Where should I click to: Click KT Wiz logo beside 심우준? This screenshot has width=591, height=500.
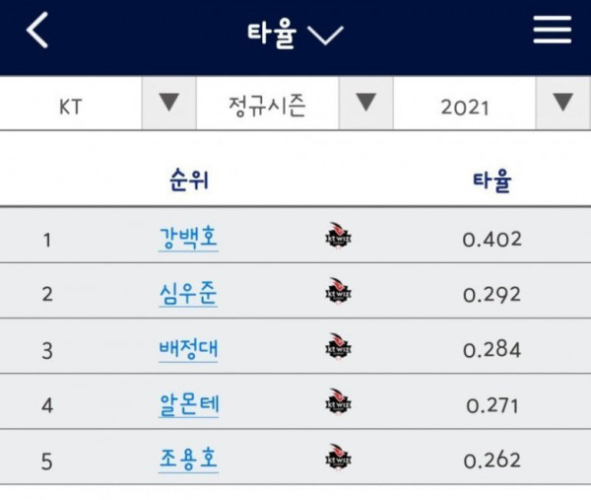pos(338,291)
